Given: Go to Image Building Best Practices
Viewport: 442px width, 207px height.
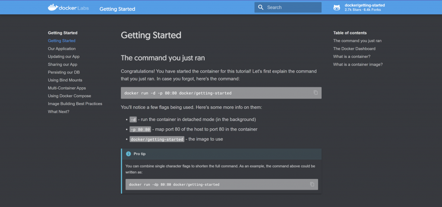Looking at the screenshot, I should click(75, 104).
